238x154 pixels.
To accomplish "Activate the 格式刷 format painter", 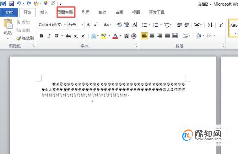I will tap(25, 38).
